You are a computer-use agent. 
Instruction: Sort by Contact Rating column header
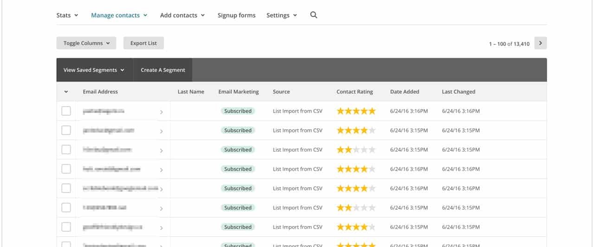tap(355, 92)
